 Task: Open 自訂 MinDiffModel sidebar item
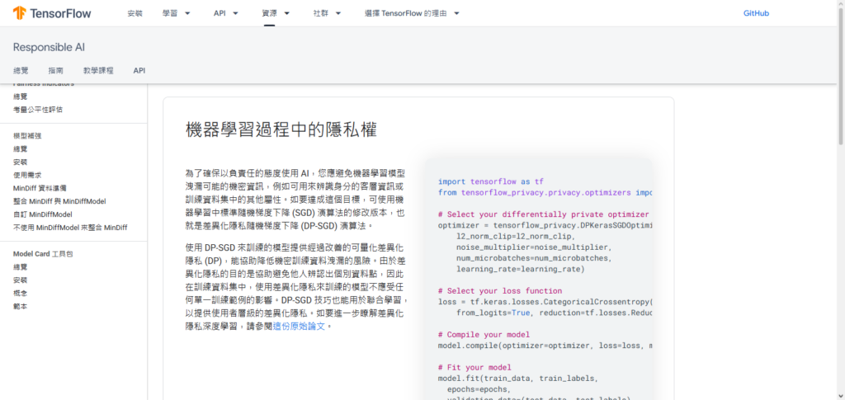pos(43,214)
